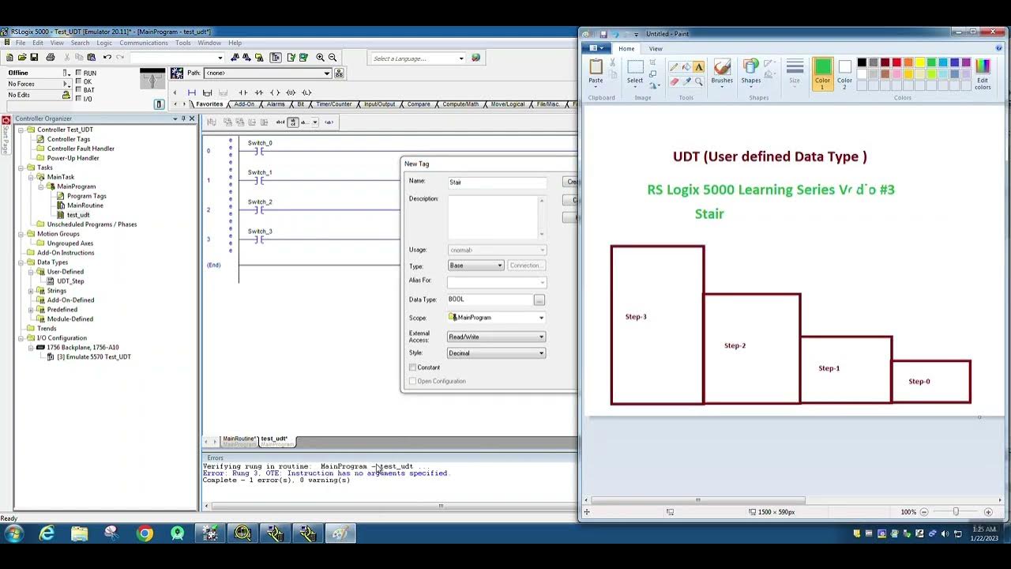Click the Windows Start button
Image resolution: width=1011 pixels, height=569 pixels.
click(13, 534)
